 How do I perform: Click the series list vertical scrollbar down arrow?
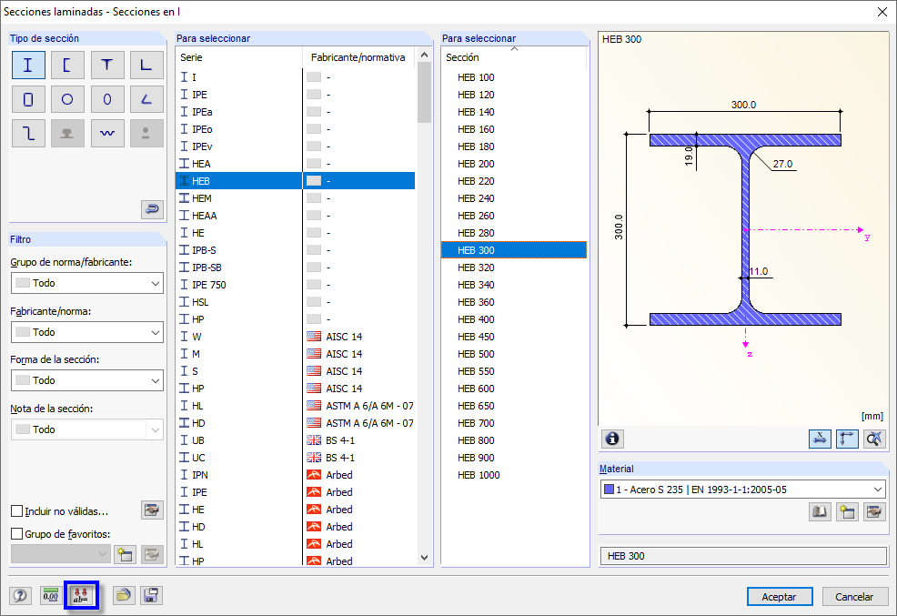pyautogui.click(x=424, y=557)
